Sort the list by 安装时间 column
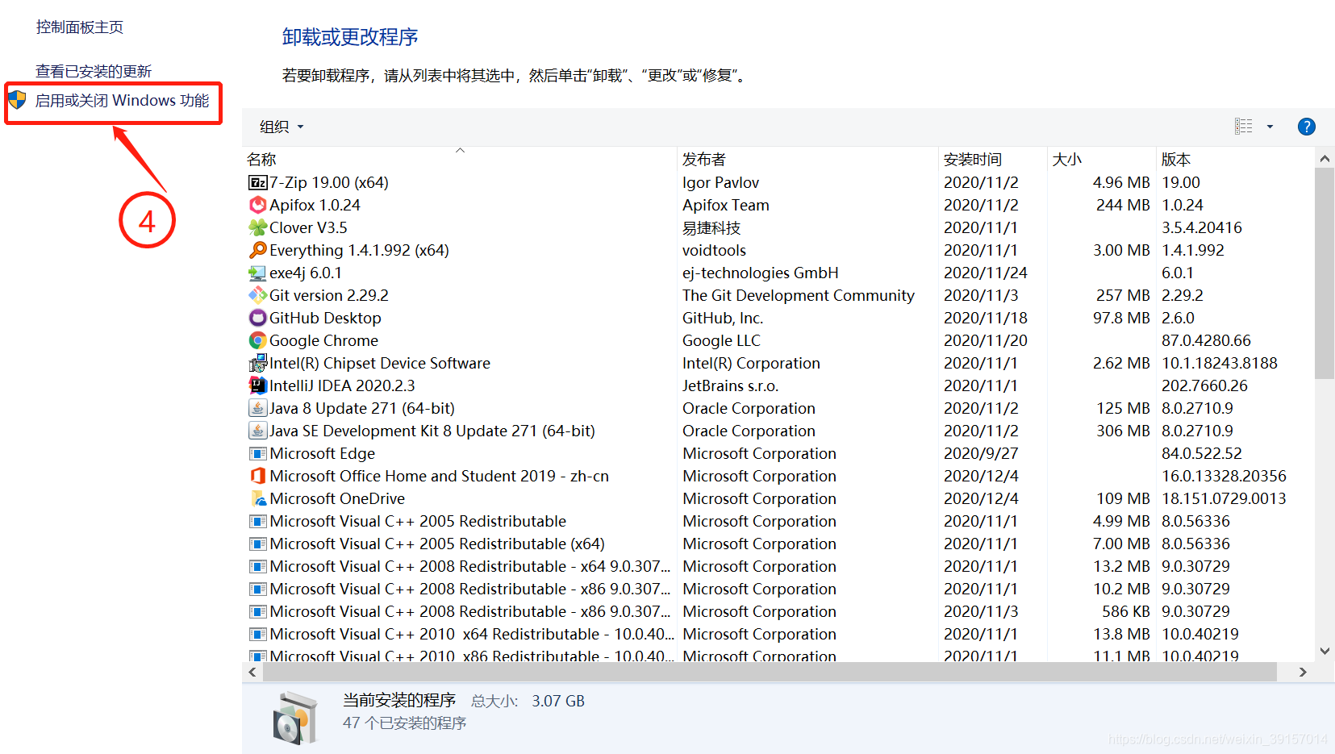This screenshot has width=1335, height=754. 972,160
